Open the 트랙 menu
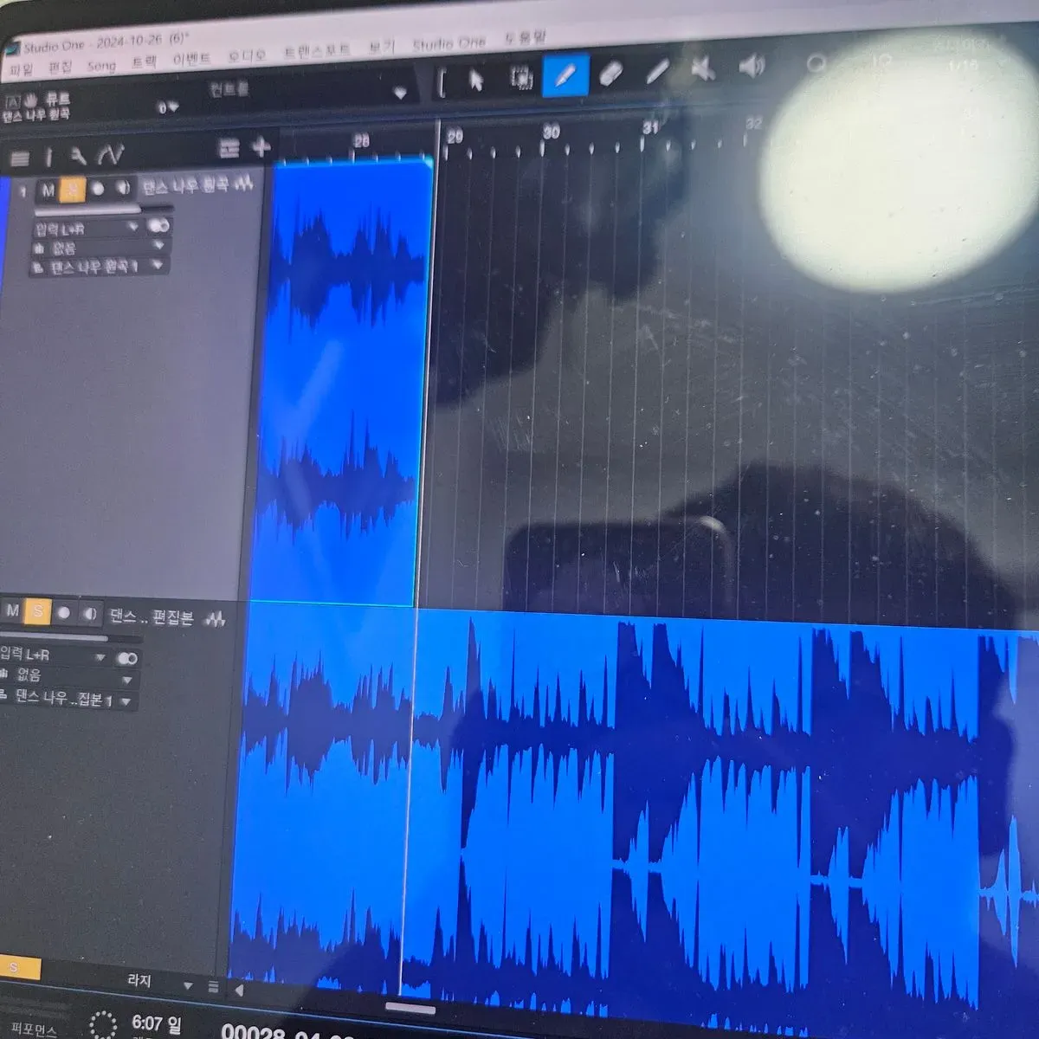Viewport: 1039px width, 1039px height. (x=144, y=63)
